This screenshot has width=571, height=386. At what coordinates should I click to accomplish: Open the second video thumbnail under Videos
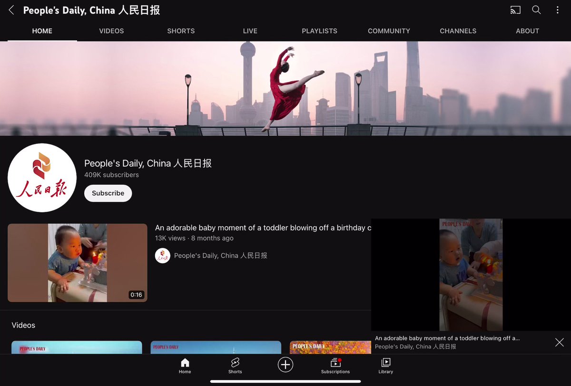click(x=216, y=347)
